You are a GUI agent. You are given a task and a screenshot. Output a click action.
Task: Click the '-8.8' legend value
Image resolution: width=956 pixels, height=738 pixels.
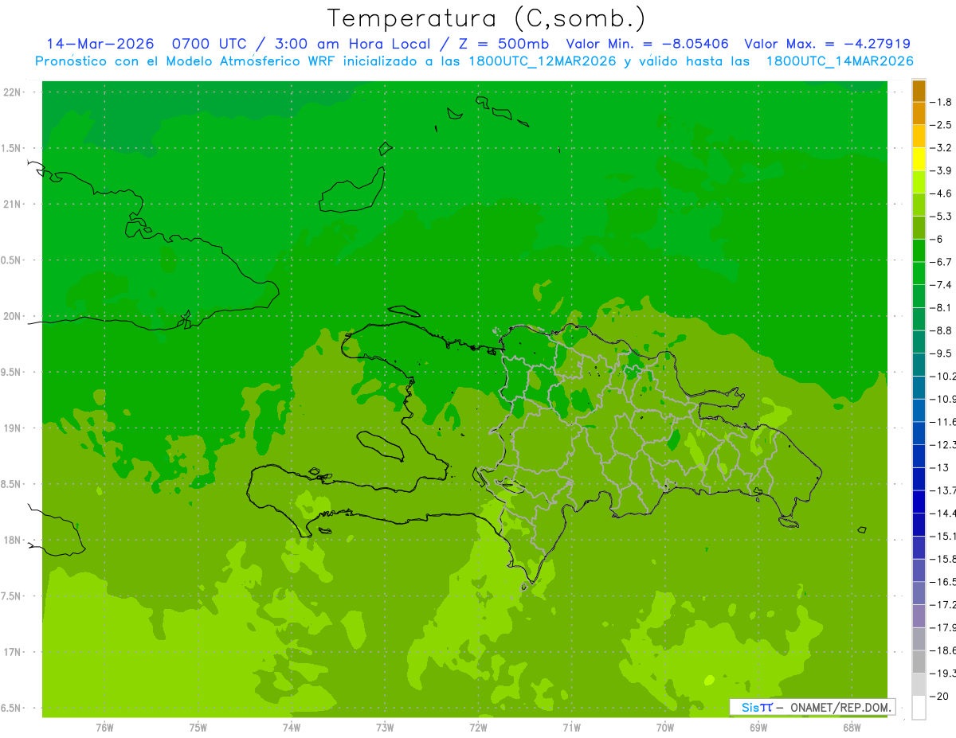[941, 330]
